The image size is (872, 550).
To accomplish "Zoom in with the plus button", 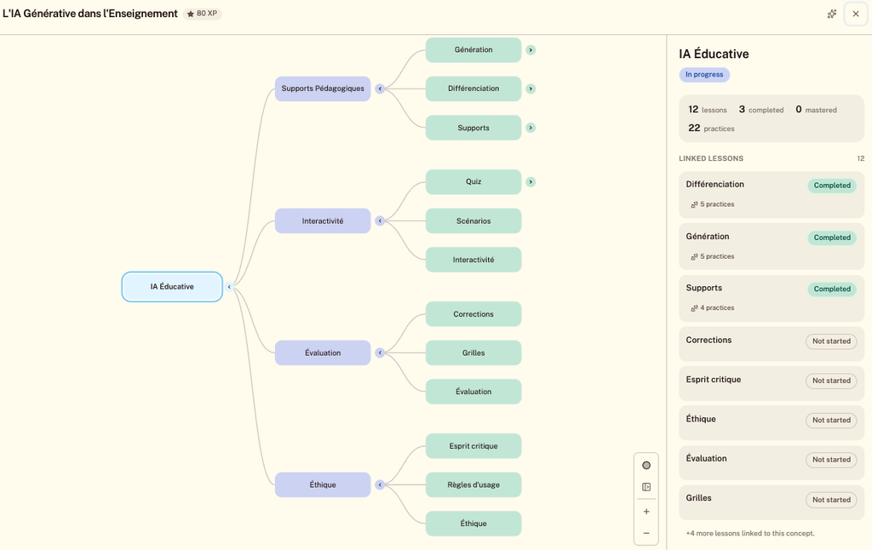I will [x=646, y=512].
